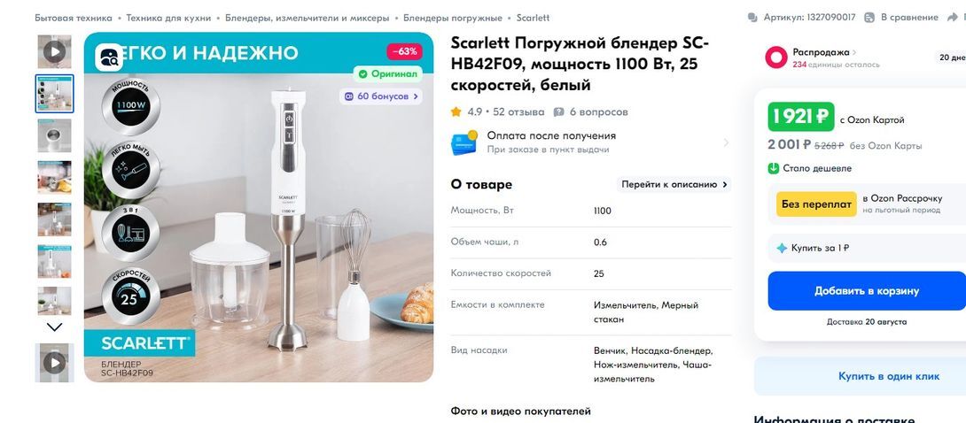Click Купить в один клик
This screenshot has height=423, width=966.
coord(888,376)
